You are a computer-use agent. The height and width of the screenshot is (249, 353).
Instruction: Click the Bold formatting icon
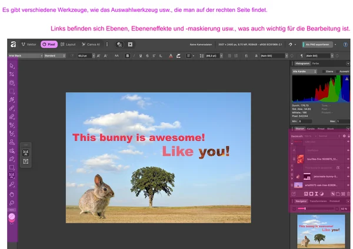pyautogui.click(x=128, y=56)
